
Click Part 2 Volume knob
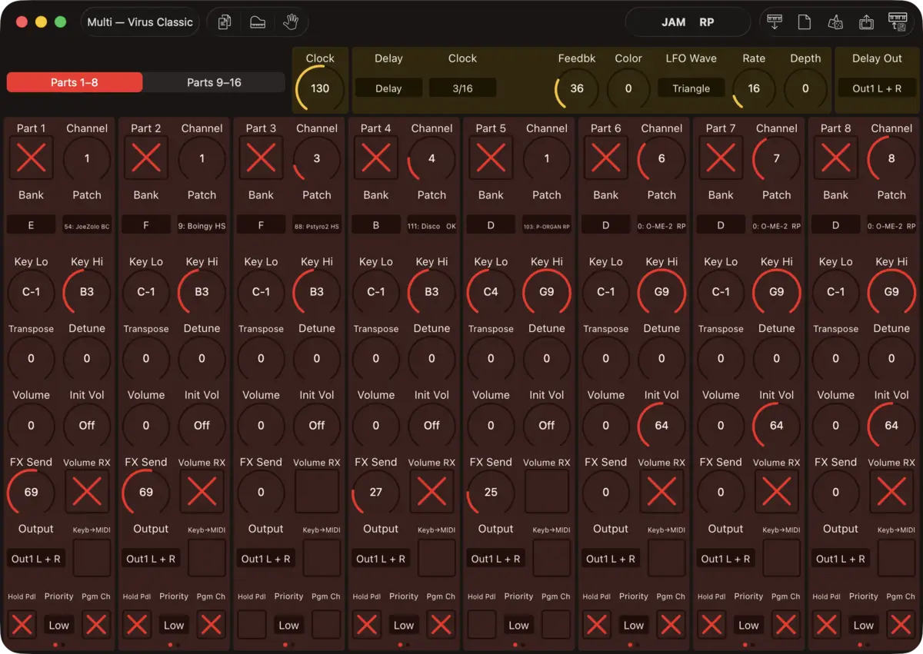(146, 425)
